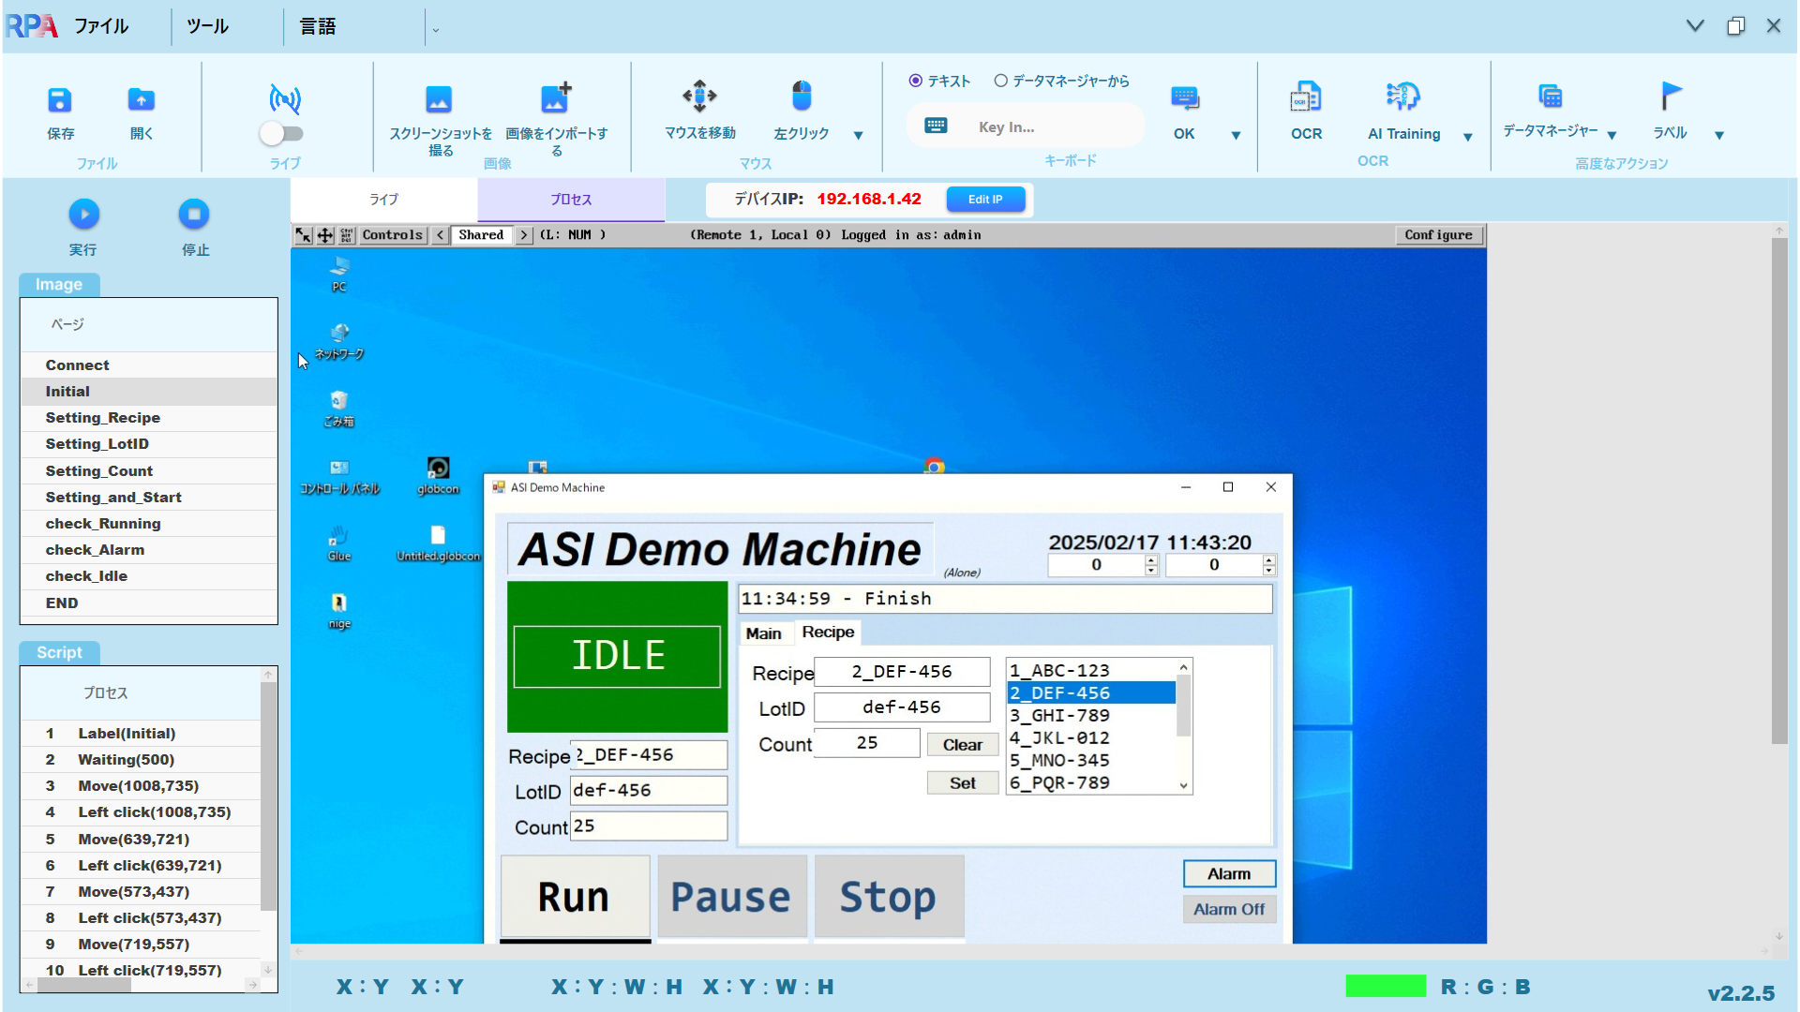Open the ネットワーク desktop icon
Screen dimensions: 1800x1012
(339, 342)
